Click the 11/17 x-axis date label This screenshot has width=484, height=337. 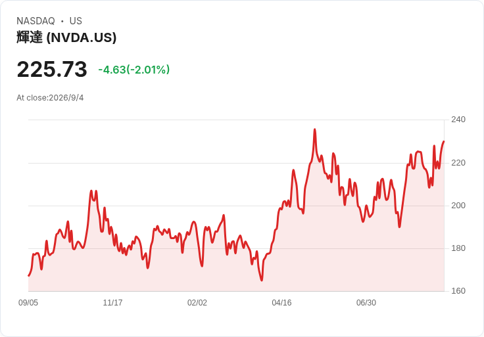tap(112, 303)
